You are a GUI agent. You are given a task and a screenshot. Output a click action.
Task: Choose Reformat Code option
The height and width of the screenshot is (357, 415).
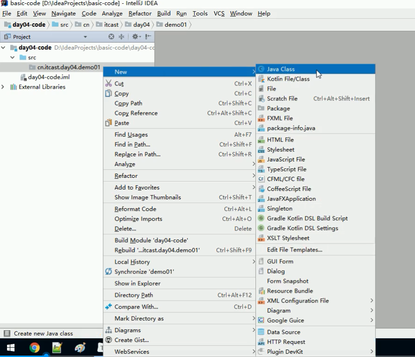click(x=179, y=209)
